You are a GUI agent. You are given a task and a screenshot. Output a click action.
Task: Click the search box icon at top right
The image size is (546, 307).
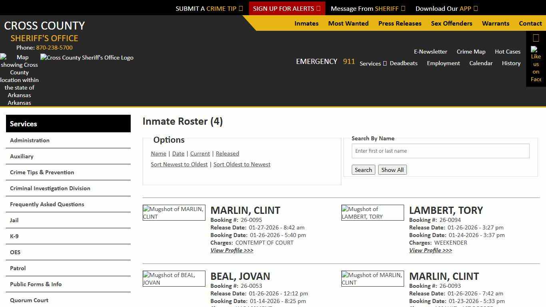pos(536,38)
